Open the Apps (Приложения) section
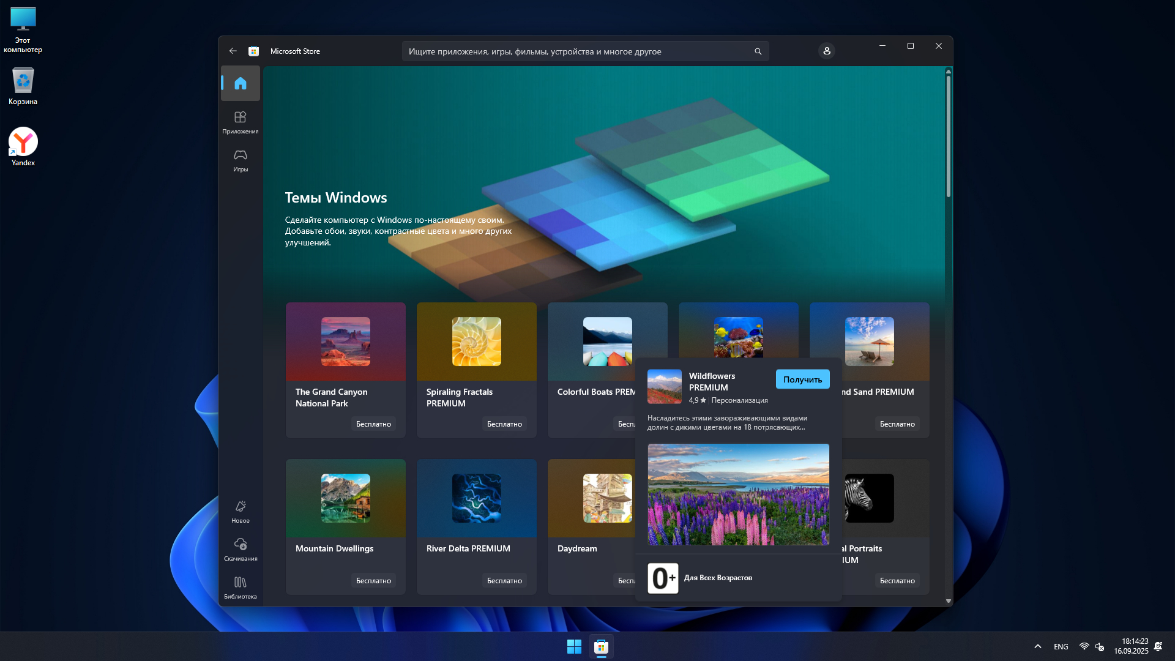Screen dimensions: 1175x661 [241, 122]
